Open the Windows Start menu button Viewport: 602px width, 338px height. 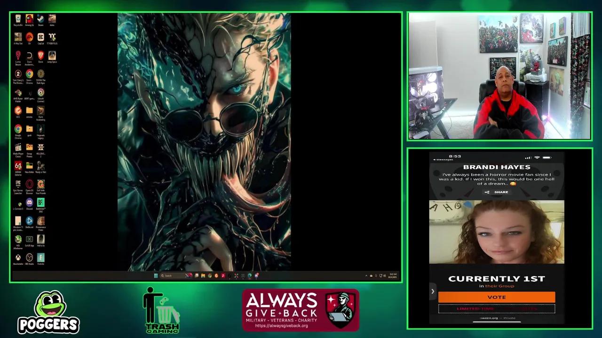point(156,276)
